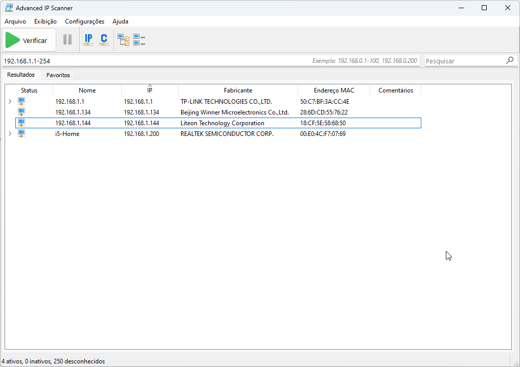Click the class C subnet icon
This screenshot has width=520, height=367.
tap(104, 40)
